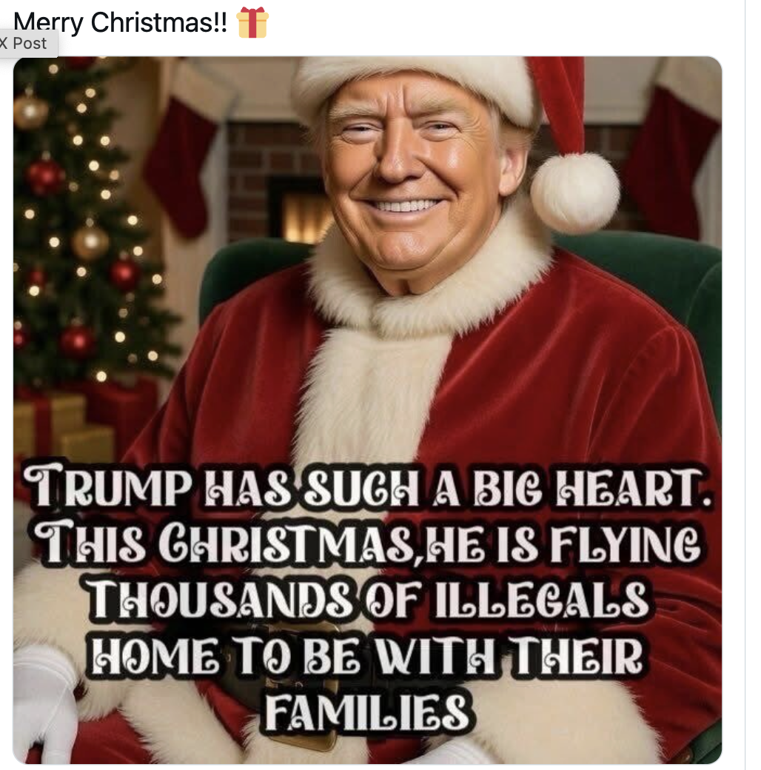This screenshot has width=761, height=770.
Task: Click the "HOME TO BE WITH THEIR" caption line
Action: click(368, 655)
